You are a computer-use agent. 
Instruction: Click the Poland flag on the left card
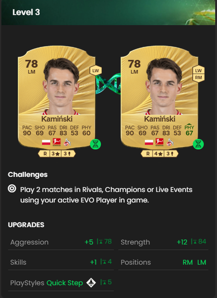pos(46,142)
